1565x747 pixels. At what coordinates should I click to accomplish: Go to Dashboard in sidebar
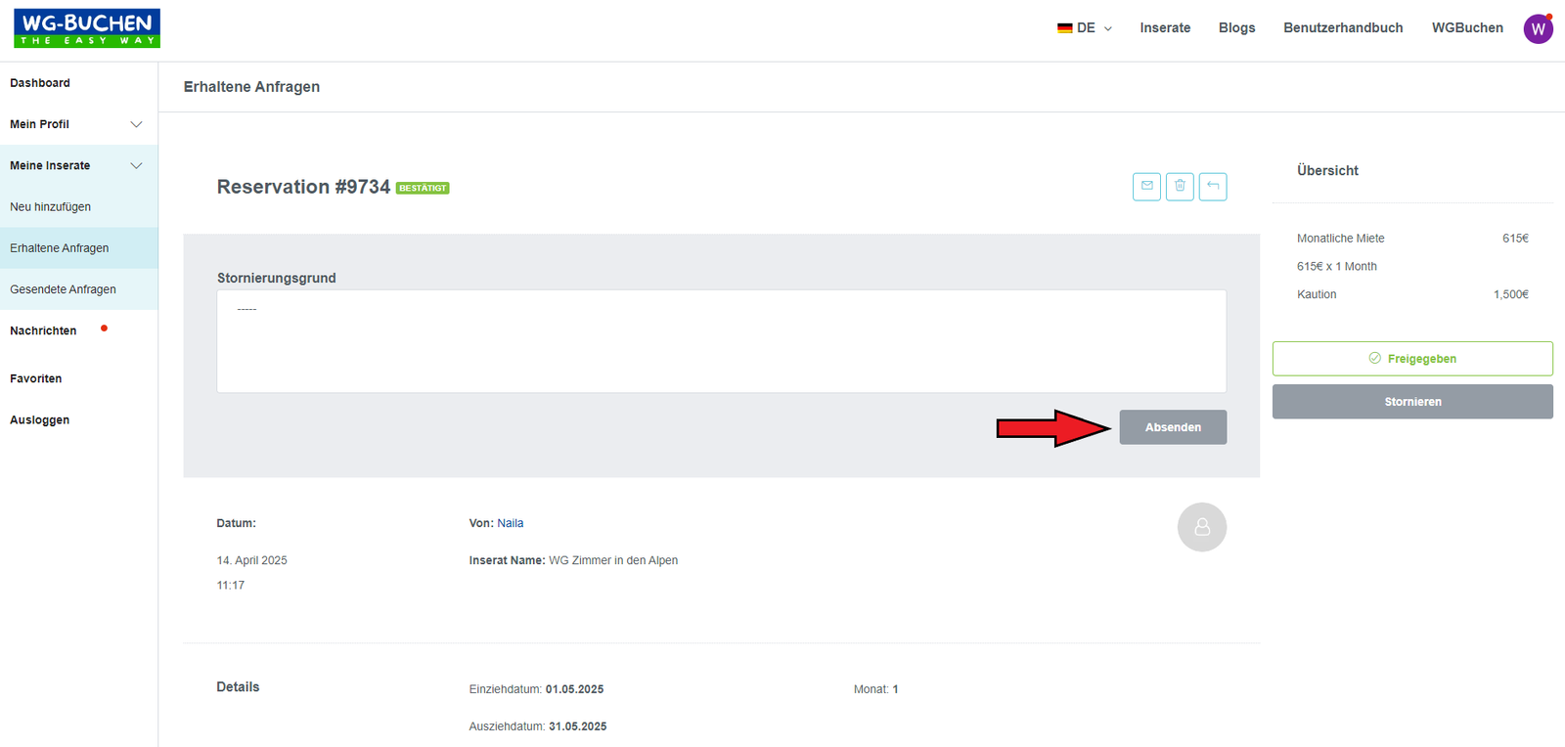point(40,83)
